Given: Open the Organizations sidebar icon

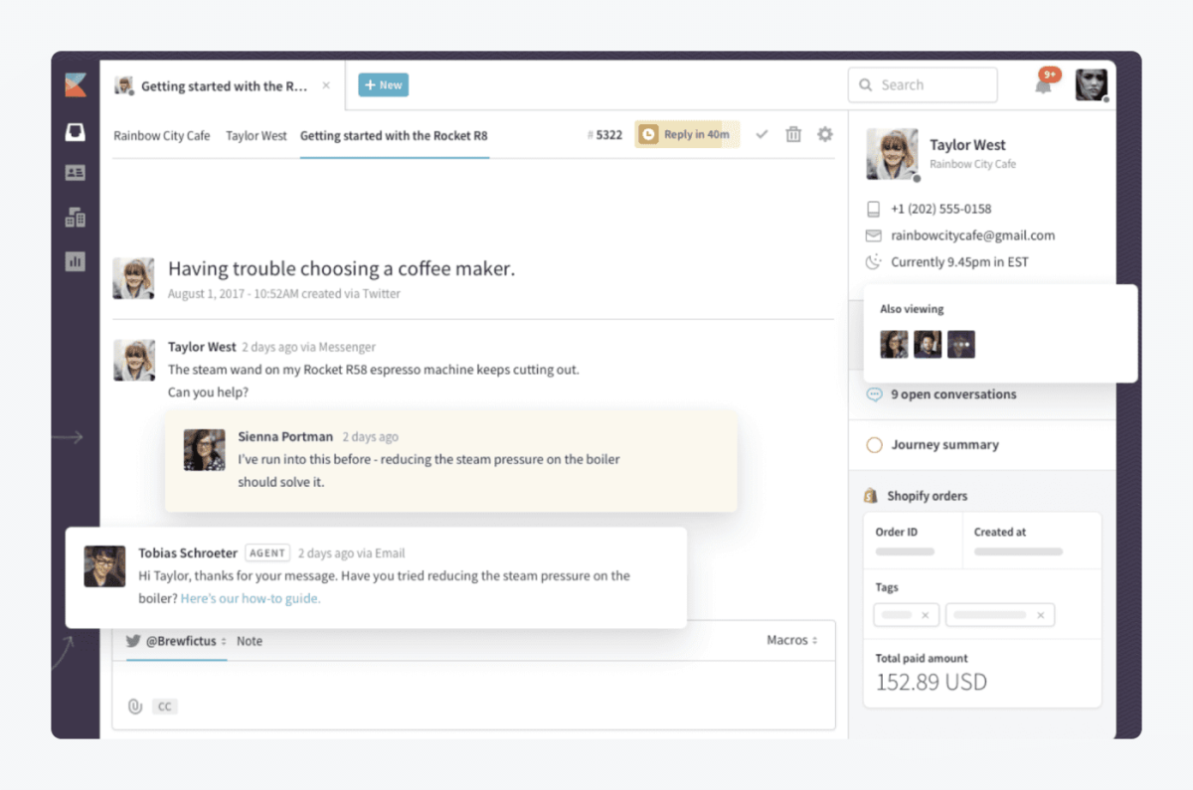Looking at the screenshot, I should tap(75, 217).
